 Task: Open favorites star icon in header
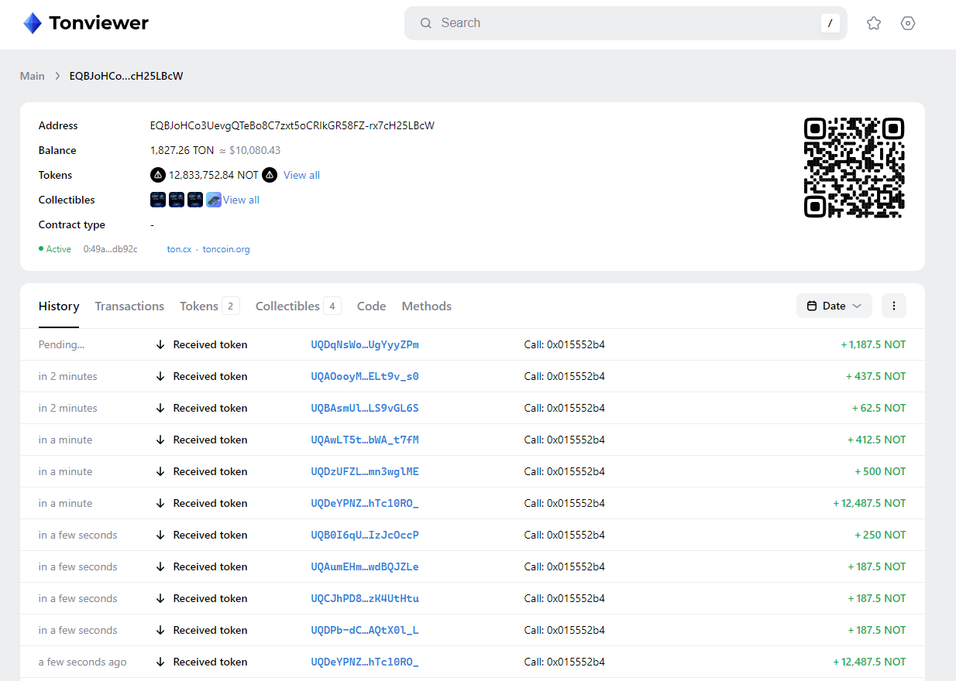[x=874, y=23]
